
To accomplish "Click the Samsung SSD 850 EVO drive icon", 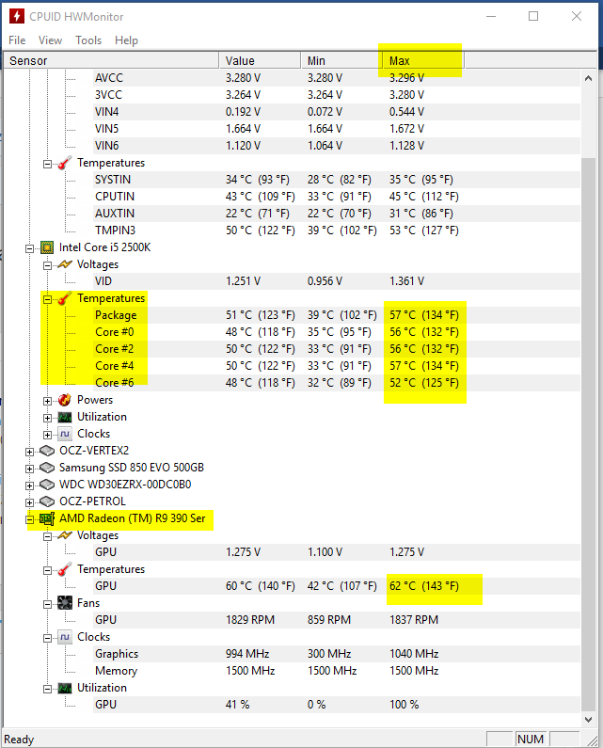I will coord(47,468).
